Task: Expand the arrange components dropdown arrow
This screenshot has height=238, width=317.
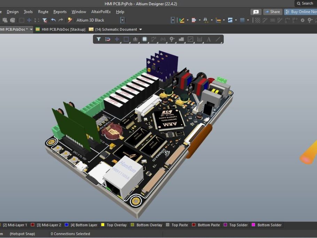Action: (x=212, y=20)
